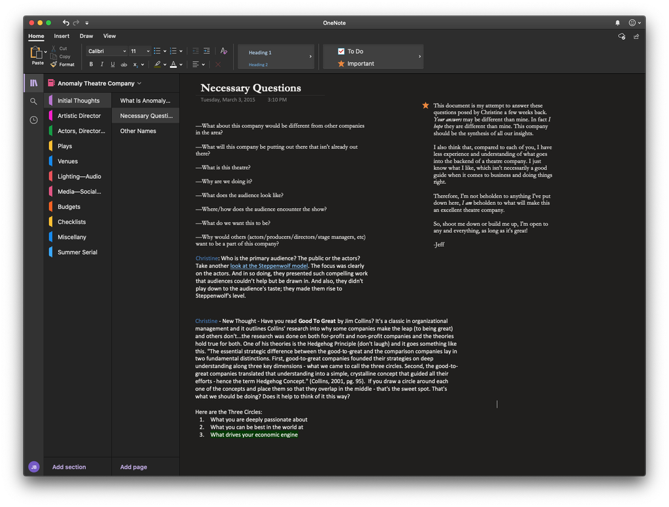Screen dimensions: 669x507
Task: Click the search icon in the sidebar
Action: click(33, 101)
